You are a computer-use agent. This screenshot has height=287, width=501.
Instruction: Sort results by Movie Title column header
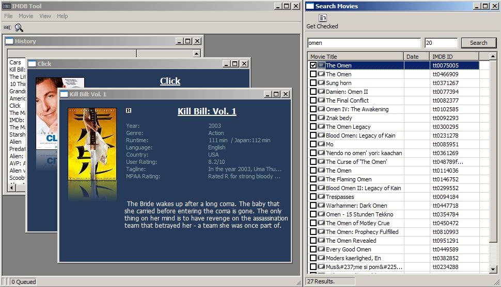pyautogui.click(x=355, y=57)
